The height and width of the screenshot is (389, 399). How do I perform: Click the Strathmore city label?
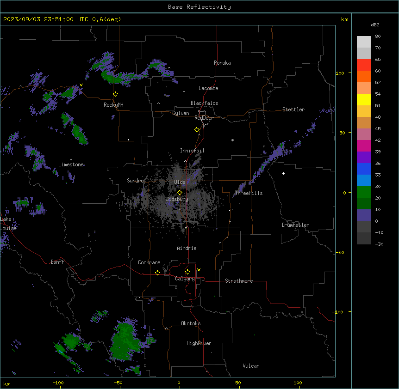pos(239,281)
